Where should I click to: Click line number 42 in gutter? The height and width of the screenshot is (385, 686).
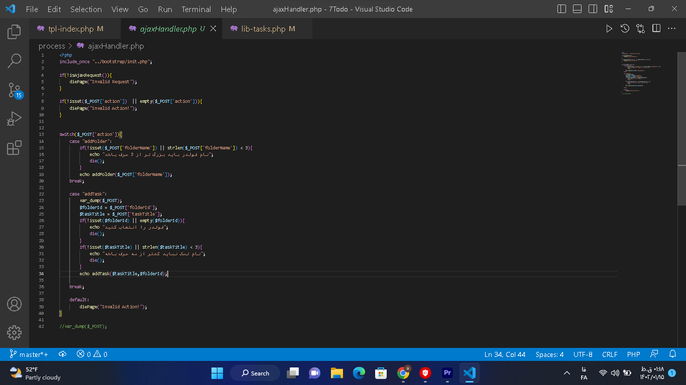(x=41, y=326)
